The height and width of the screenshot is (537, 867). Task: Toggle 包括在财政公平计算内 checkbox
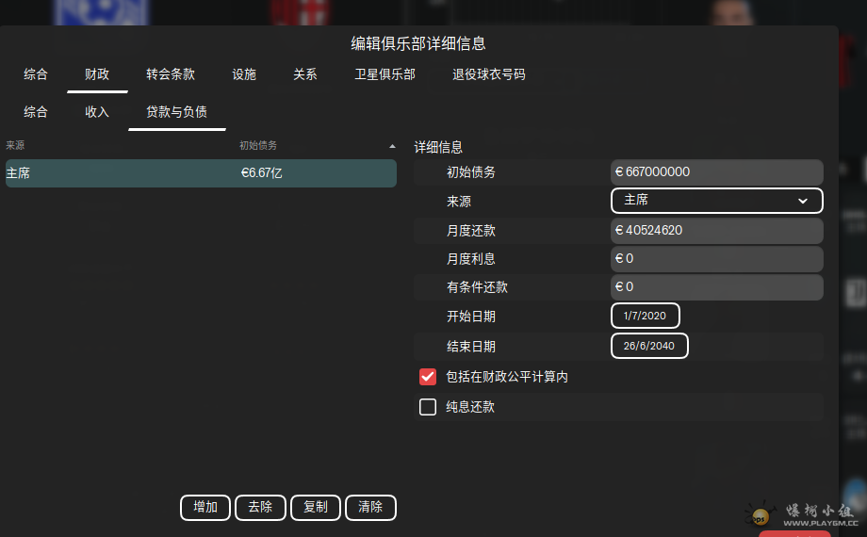(428, 377)
